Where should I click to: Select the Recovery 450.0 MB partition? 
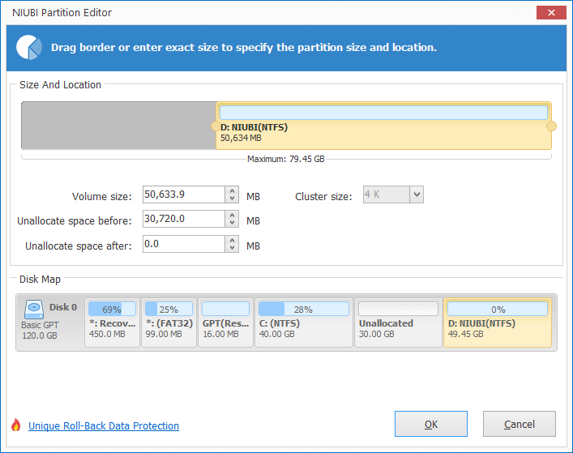click(x=112, y=323)
